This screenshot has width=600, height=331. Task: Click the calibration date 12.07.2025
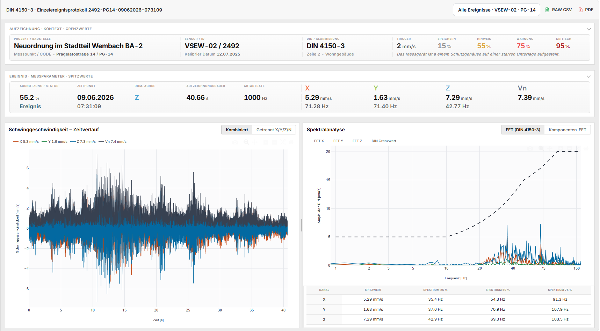click(x=229, y=54)
